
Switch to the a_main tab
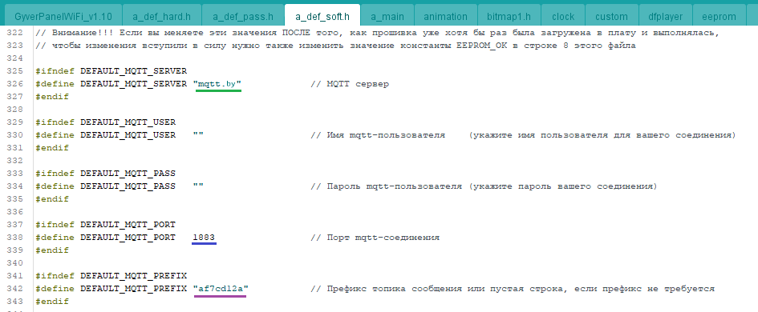tap(387, 16)
